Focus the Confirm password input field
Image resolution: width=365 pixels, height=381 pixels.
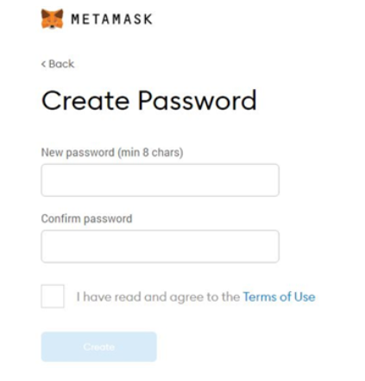[x=160, y=246]
